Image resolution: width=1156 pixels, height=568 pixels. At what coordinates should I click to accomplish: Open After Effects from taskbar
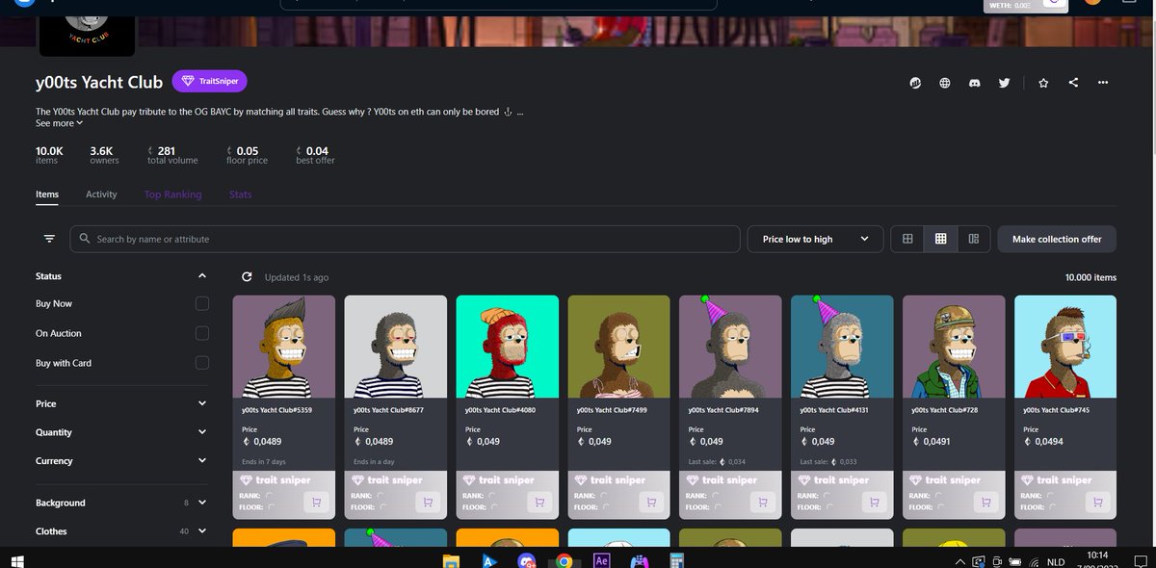point(602,560)
